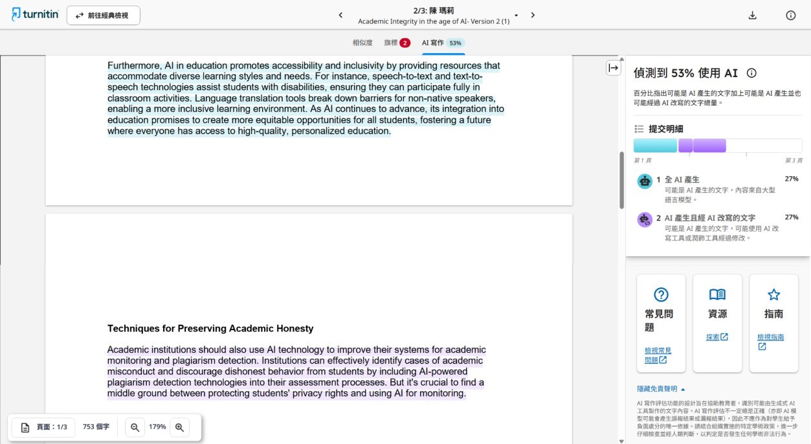This screenshot has width=811, height=444.
Task: Click book icon in 資源 card
Action: (717, 294)
